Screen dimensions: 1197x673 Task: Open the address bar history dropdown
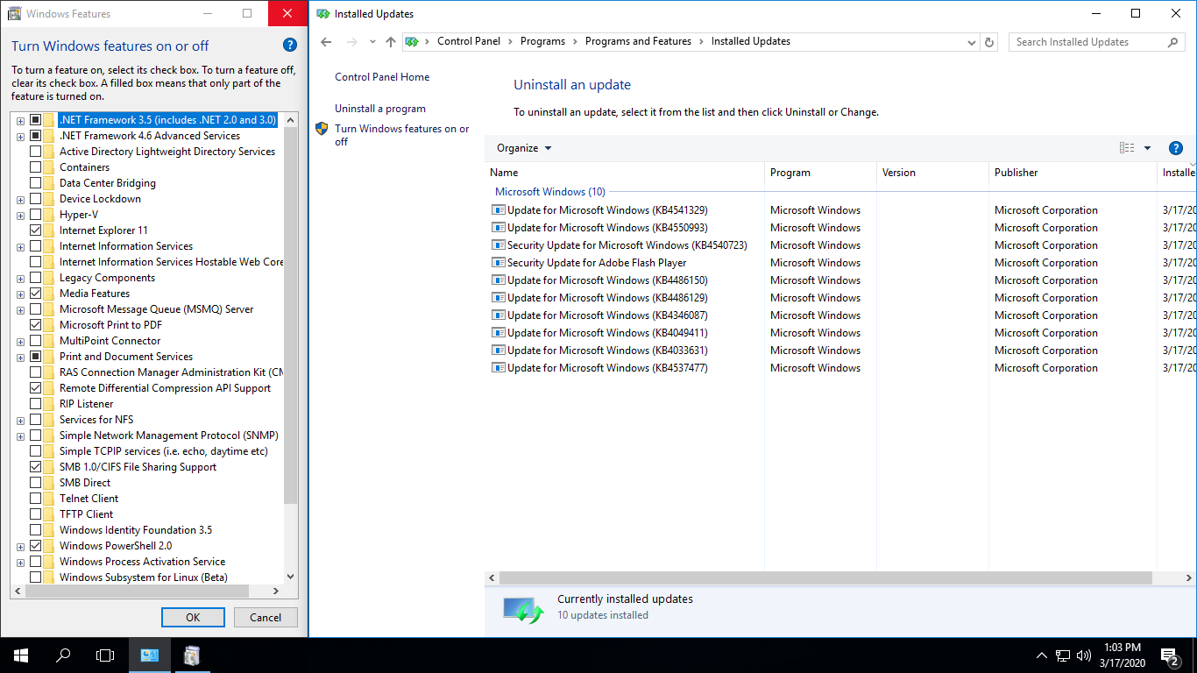(971, 41)
